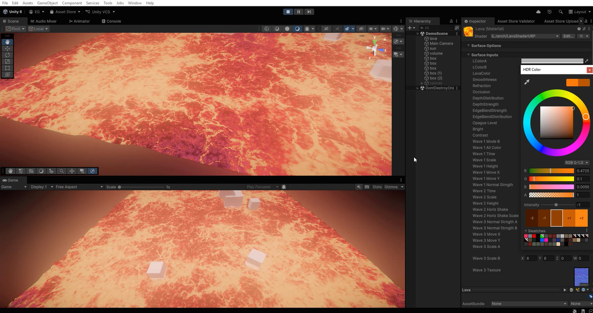Select the Rotate tool
Screen dimensions: 593x313
tap(7, 55)
